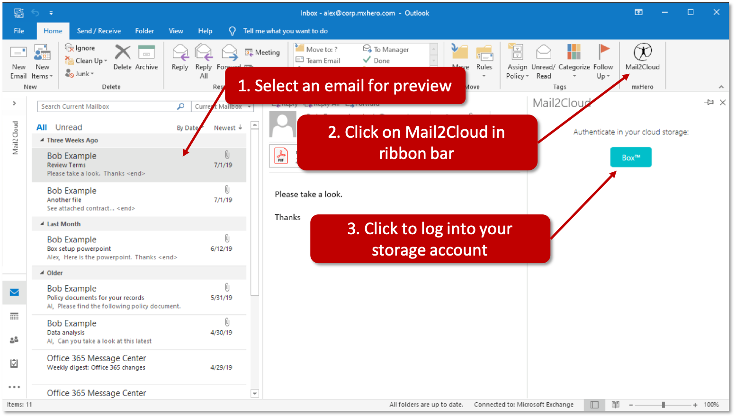This screenshot has height=416, width=735.
Task: Collapse the Last Month group
Action: [x=42, y=224]
